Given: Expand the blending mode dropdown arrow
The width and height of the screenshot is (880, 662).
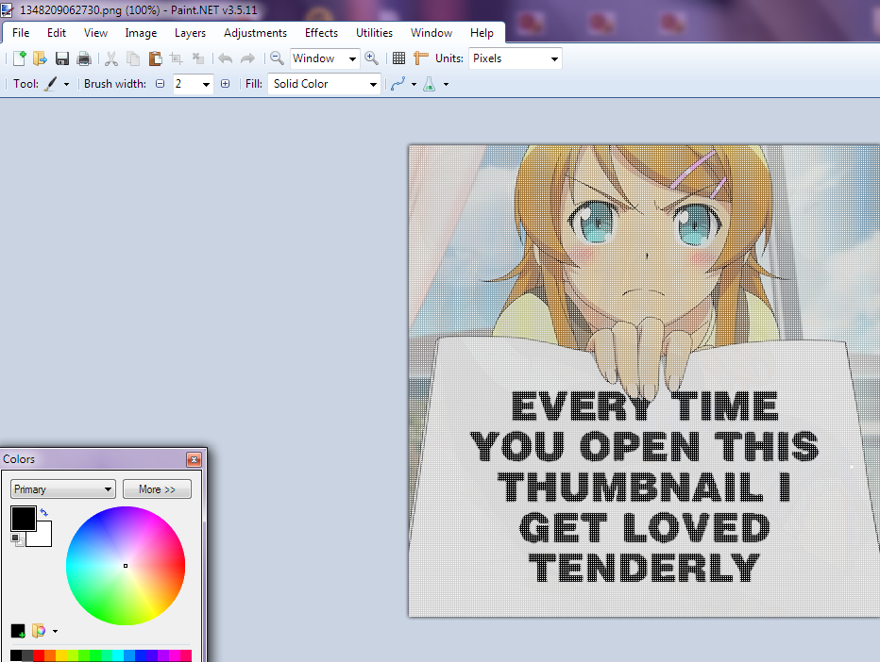Looking at the screenshot, I should pos(447,85).
